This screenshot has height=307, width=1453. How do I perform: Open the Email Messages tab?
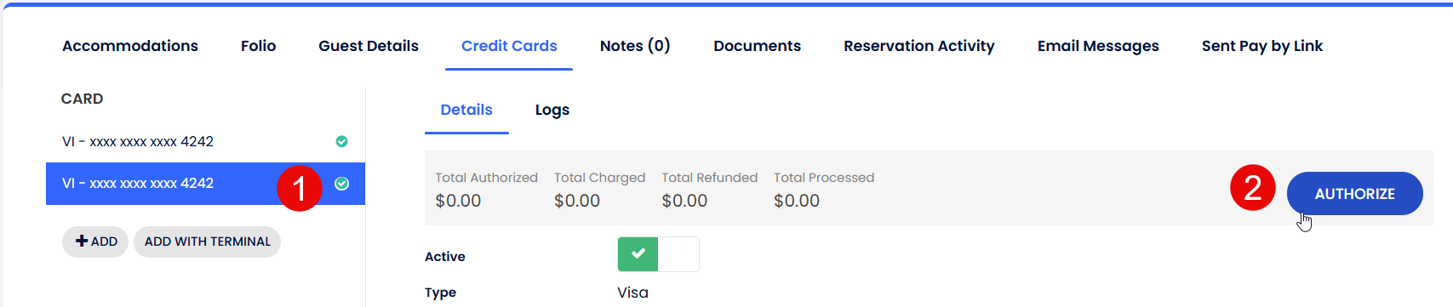[1098, 46]
